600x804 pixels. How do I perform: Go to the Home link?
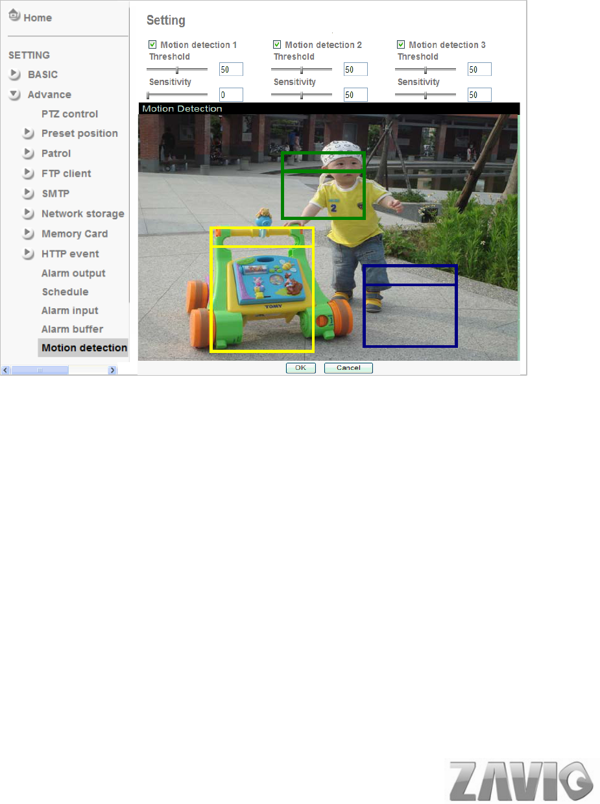pyautogui.click(x=38, y=18)
